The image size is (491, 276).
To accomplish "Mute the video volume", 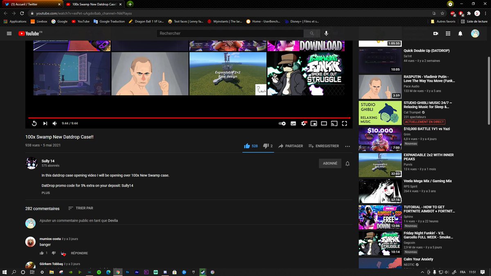I will 55,123.
